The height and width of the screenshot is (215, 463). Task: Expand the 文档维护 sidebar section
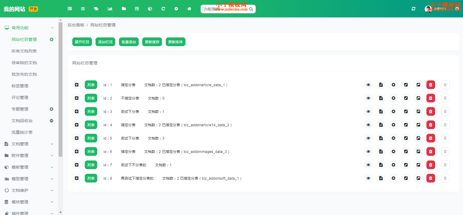point(29,190)
